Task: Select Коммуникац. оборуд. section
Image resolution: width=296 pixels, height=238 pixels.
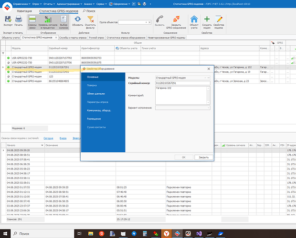Action: tap(103, 110)
